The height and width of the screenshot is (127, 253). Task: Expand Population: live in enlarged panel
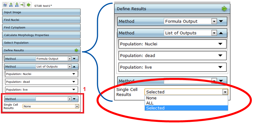220,67
